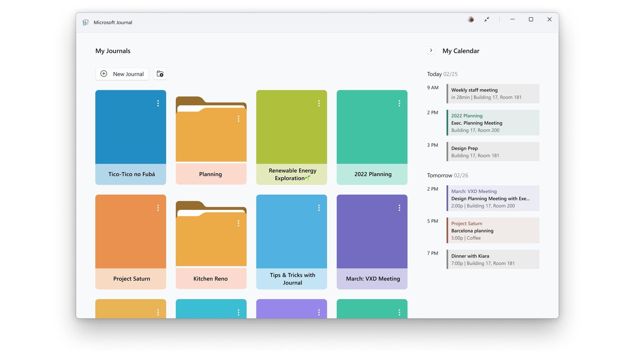Open more options on Project Saturn journal

coord(158,208)
